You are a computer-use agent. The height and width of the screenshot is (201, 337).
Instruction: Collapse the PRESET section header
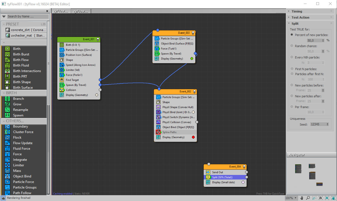[x=24, y=24]
